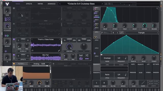This screenshot has height=91, width=163.
Task: Toggle the sample loop icon
Action: 81,59
